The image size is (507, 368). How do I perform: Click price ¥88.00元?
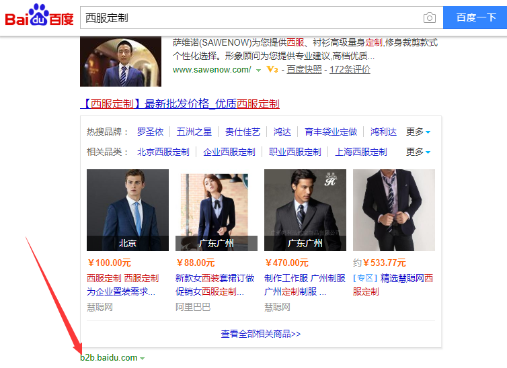pos(195,263)
